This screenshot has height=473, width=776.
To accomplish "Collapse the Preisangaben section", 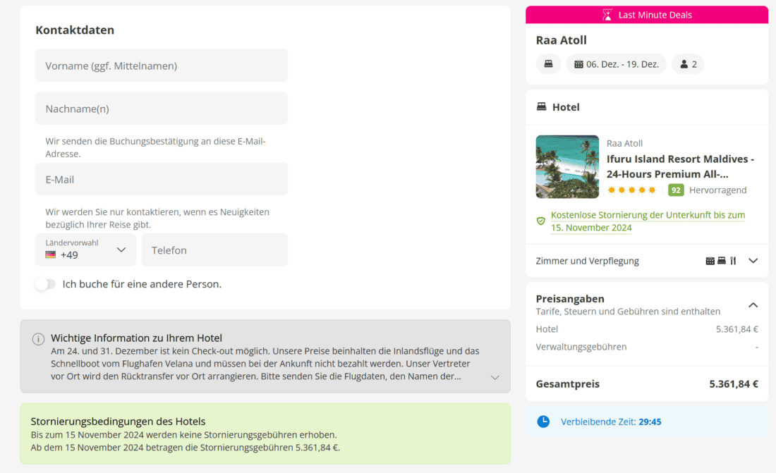I will click(x=753, y=305).
